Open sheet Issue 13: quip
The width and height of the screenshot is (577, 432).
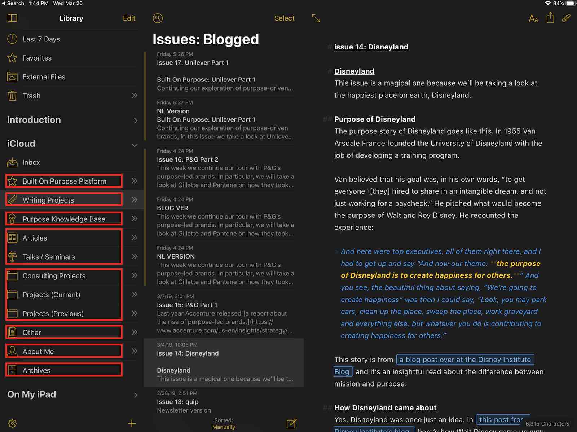click(224, 402)
